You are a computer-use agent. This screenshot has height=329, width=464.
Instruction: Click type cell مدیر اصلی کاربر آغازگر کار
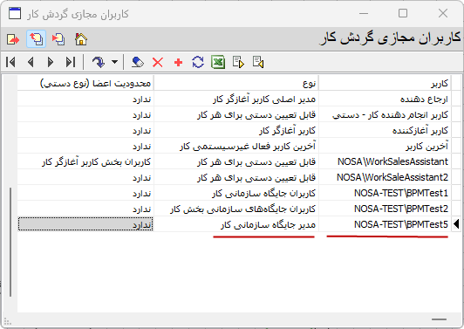[x=236, y=99]
